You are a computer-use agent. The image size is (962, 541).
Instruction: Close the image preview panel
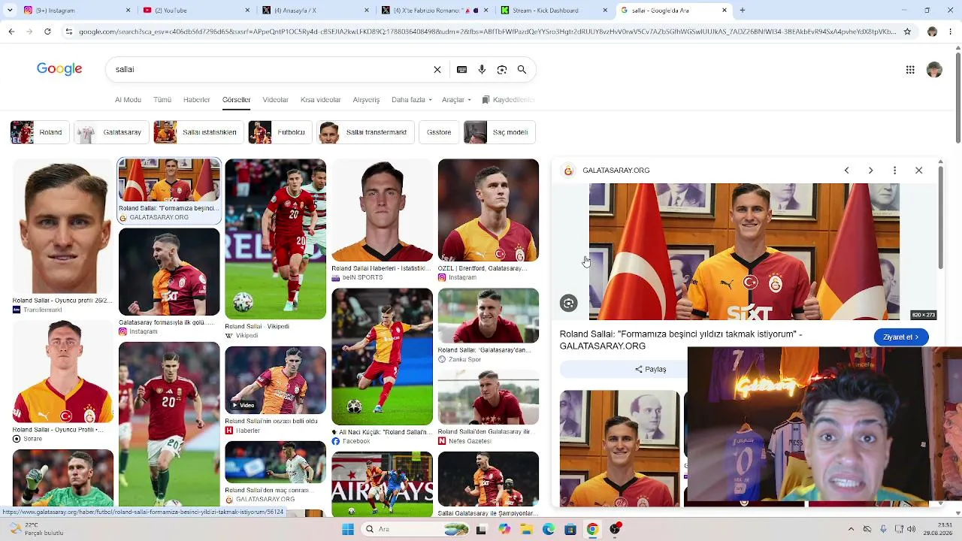click(918, 171)
